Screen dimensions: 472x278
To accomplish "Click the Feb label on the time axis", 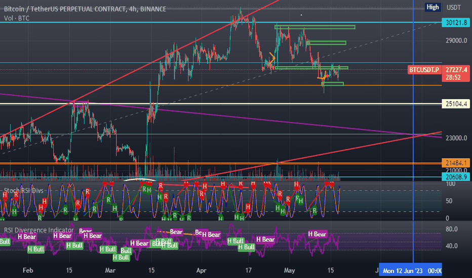I will point(28,270).
